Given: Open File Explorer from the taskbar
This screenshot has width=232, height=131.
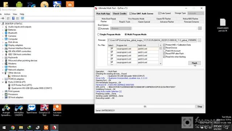Looking at the screenshot, I should click(x=21, y=128).
